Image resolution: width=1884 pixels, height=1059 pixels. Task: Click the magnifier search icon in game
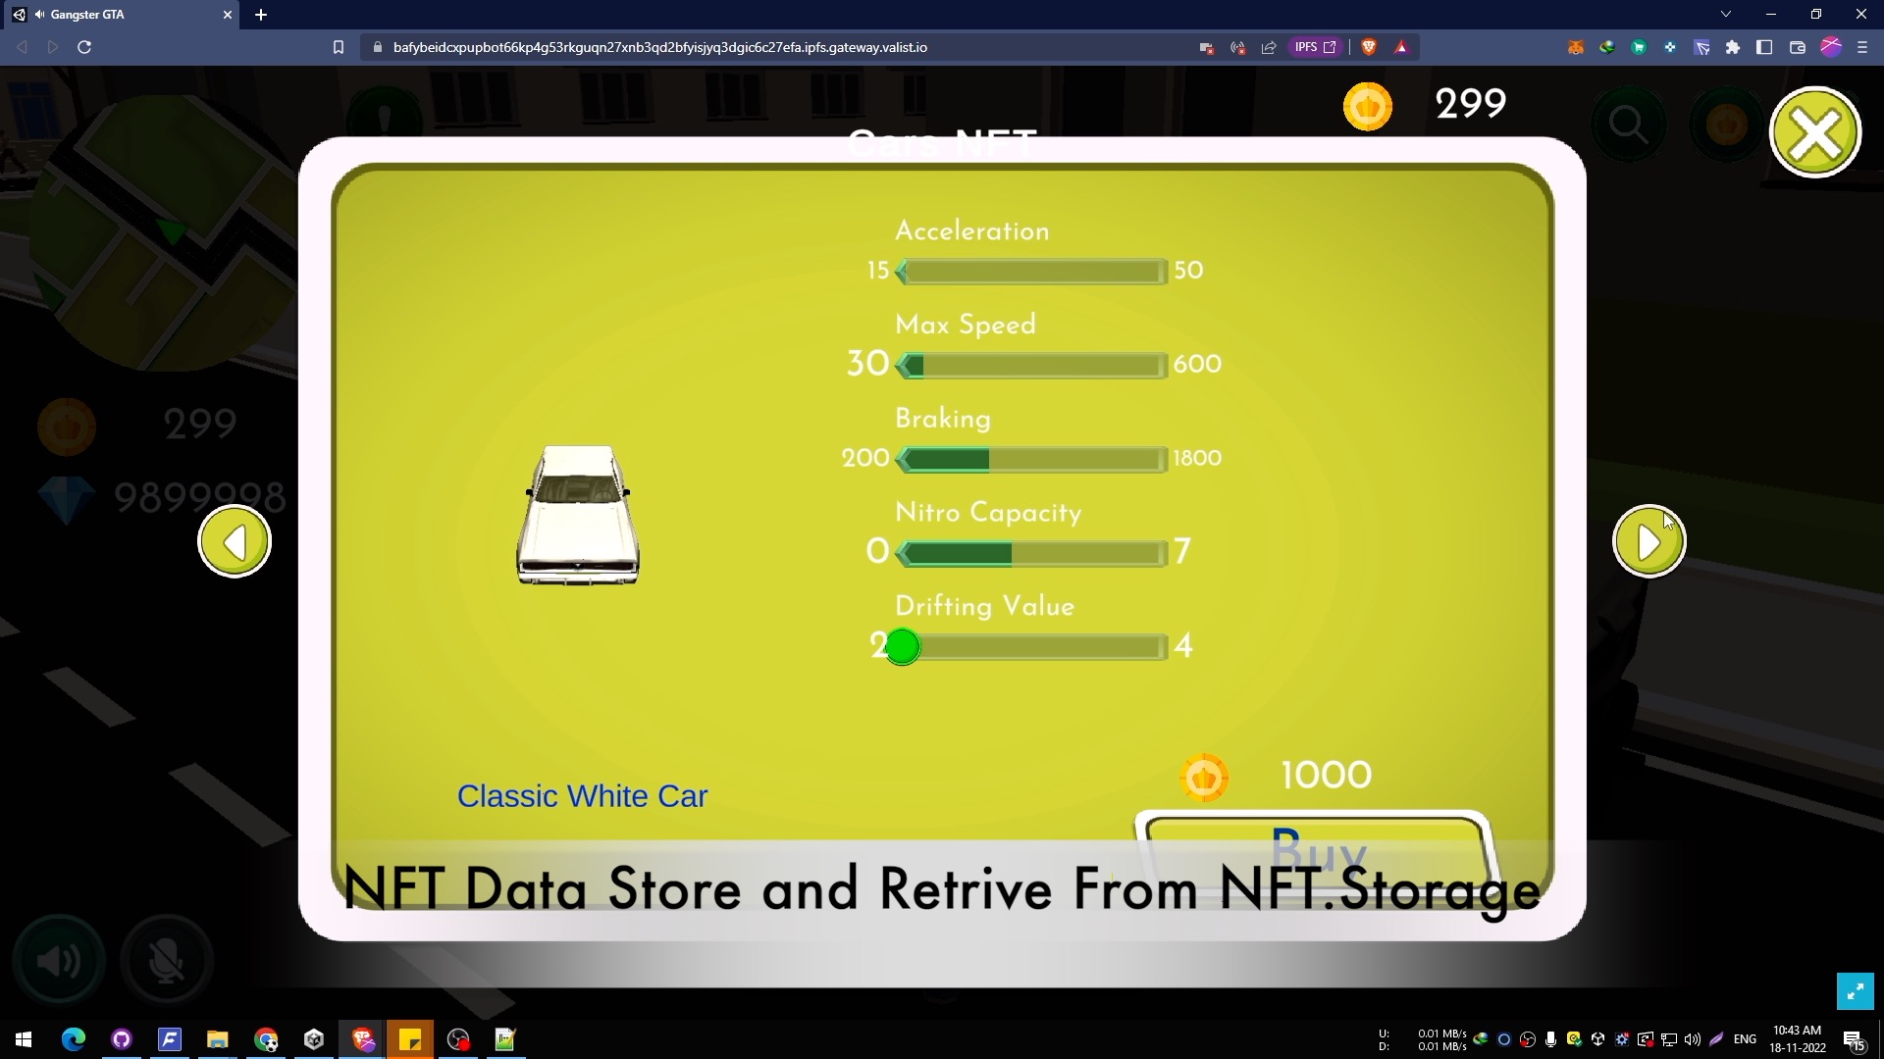[1628, 125]
